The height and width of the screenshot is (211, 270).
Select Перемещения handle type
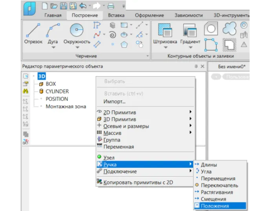click(221, 178)
